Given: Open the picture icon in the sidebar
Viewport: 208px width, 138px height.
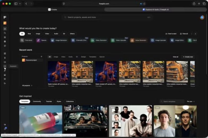Looking at the screenshot, I should click(5, 75).
